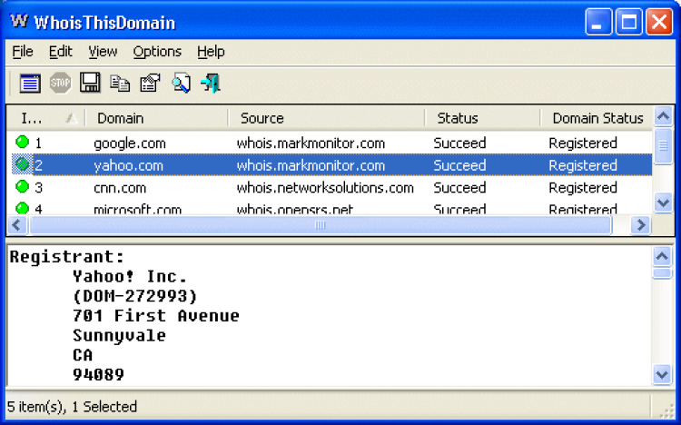Sort by the Domain Status column header
Image resolution: width=681 pixels, height=425 pixels.
[x=597, y=118]
